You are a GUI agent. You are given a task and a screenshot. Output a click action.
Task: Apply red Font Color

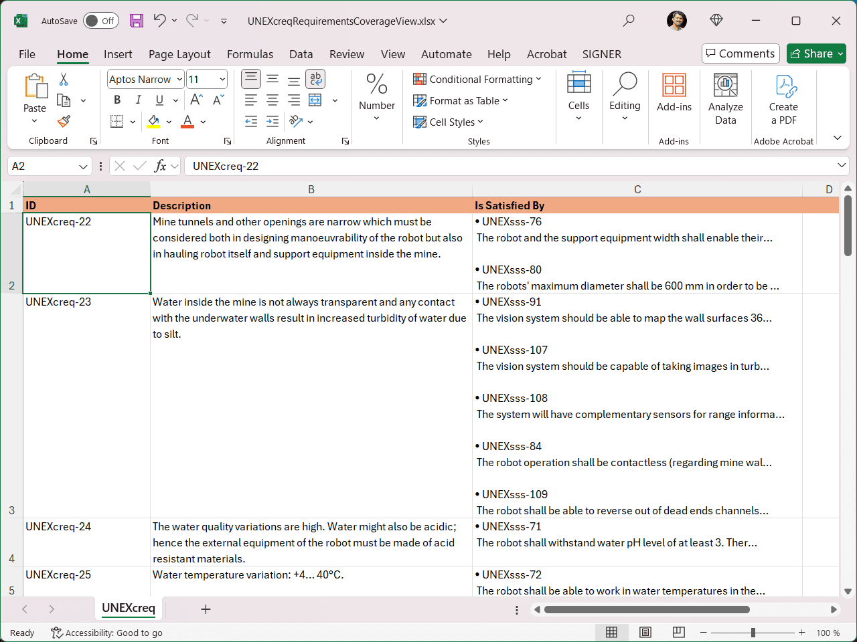pyautogui.click(x=187, y=121)
